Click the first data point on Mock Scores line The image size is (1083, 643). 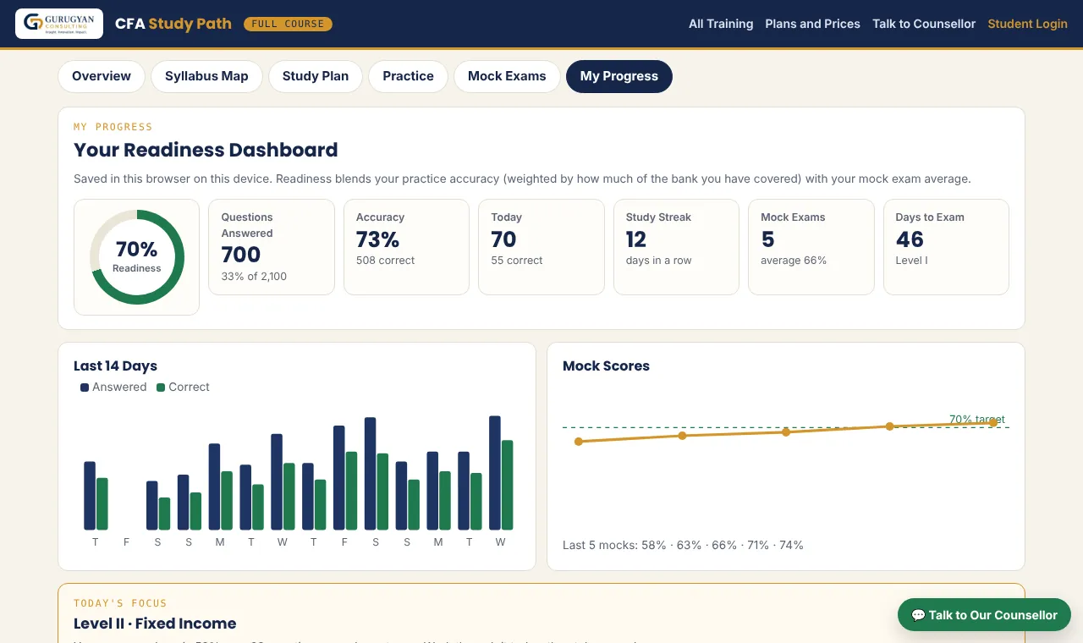tap(579, 442)
